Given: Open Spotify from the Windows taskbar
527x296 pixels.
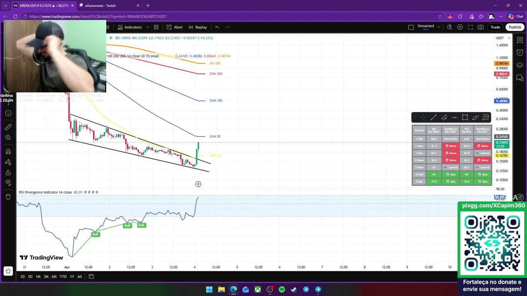Looking at the screenshot, I should [282, 289].
